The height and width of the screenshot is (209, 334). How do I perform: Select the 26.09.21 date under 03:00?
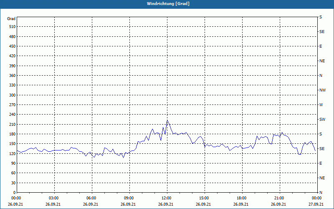tap(53, 204)
